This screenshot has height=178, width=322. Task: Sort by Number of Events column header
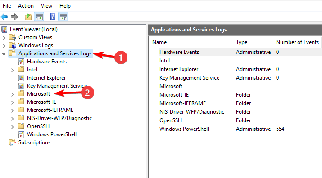(x=297, y=42)
